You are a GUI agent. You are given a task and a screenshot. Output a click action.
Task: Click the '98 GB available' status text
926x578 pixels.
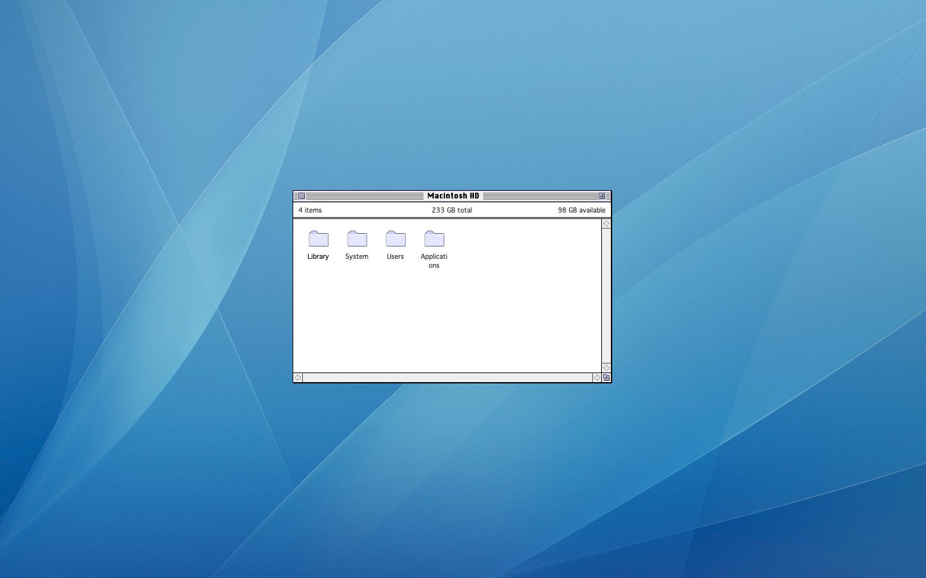(582, 210)
